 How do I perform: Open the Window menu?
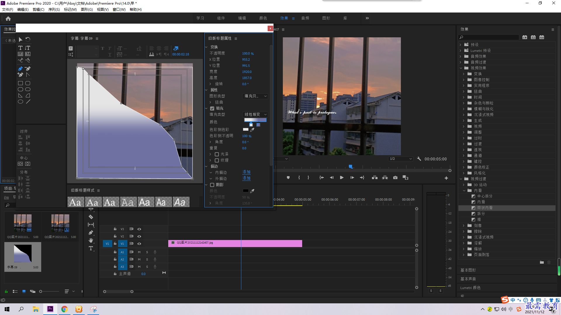119,10
